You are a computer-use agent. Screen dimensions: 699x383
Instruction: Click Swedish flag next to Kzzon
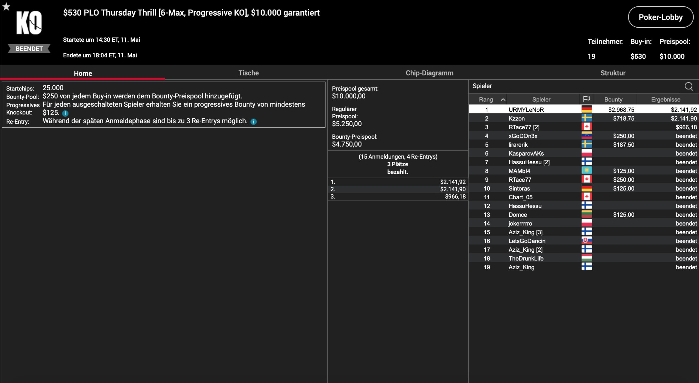[587, 118]
